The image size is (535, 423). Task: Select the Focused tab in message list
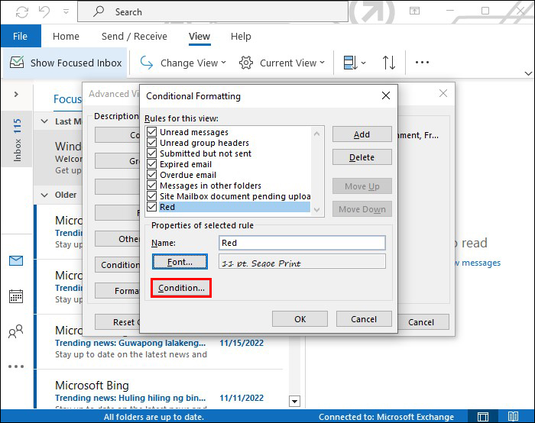[x=67, y=99]
